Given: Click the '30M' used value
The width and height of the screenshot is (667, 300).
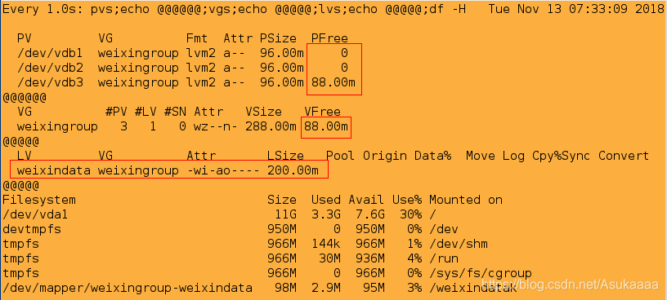Looking at the screenshot, I should [329, 259].
